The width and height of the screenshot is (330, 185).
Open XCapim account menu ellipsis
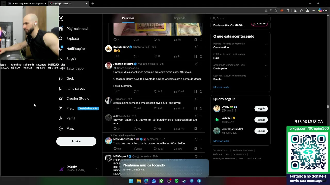97,169
